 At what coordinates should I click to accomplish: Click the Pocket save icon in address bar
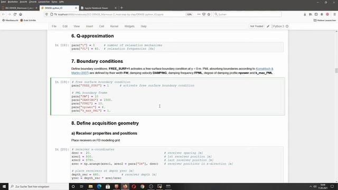pos(204,14)
